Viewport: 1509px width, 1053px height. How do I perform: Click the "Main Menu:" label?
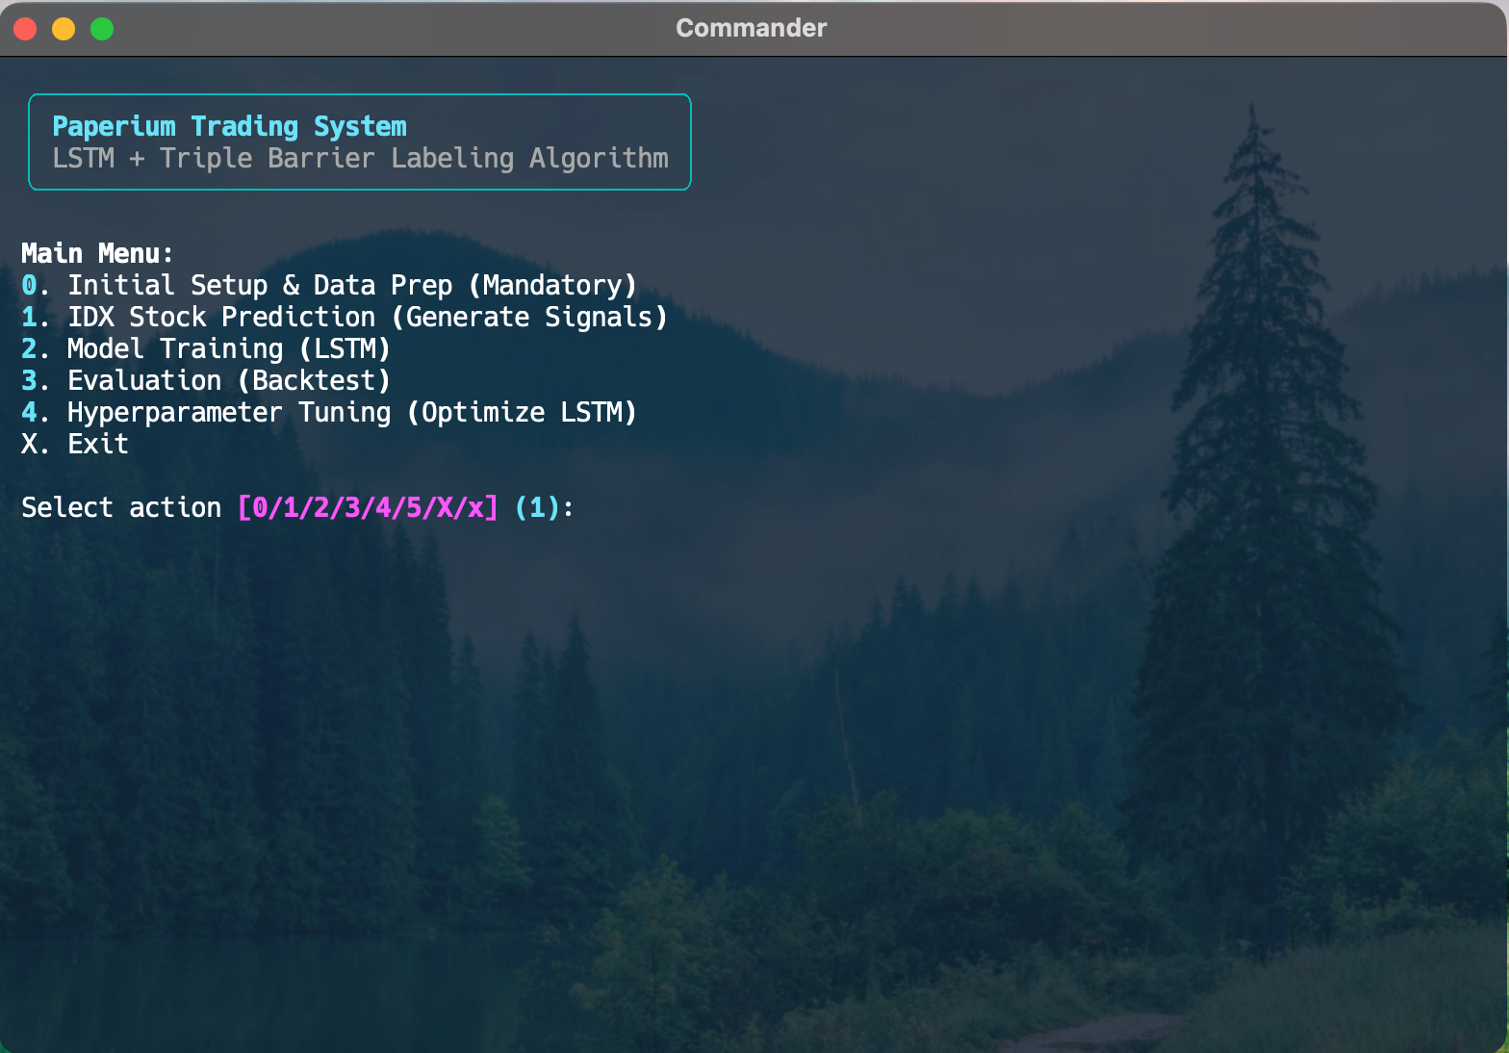tap(97, 253)
